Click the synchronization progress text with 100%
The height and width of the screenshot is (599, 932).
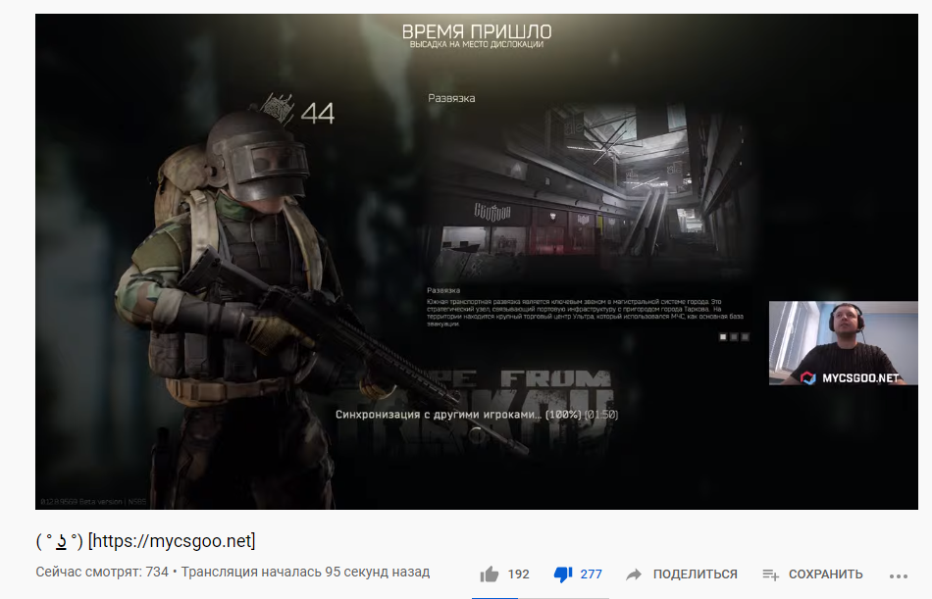click(x=476, y=415)
